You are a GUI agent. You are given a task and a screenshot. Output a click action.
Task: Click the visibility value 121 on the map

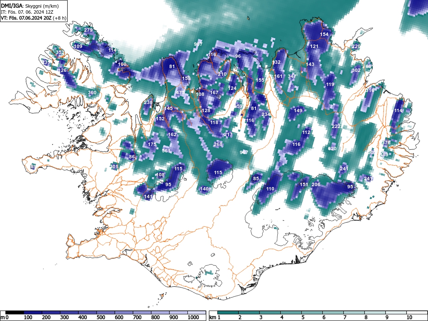click(314, 46)
